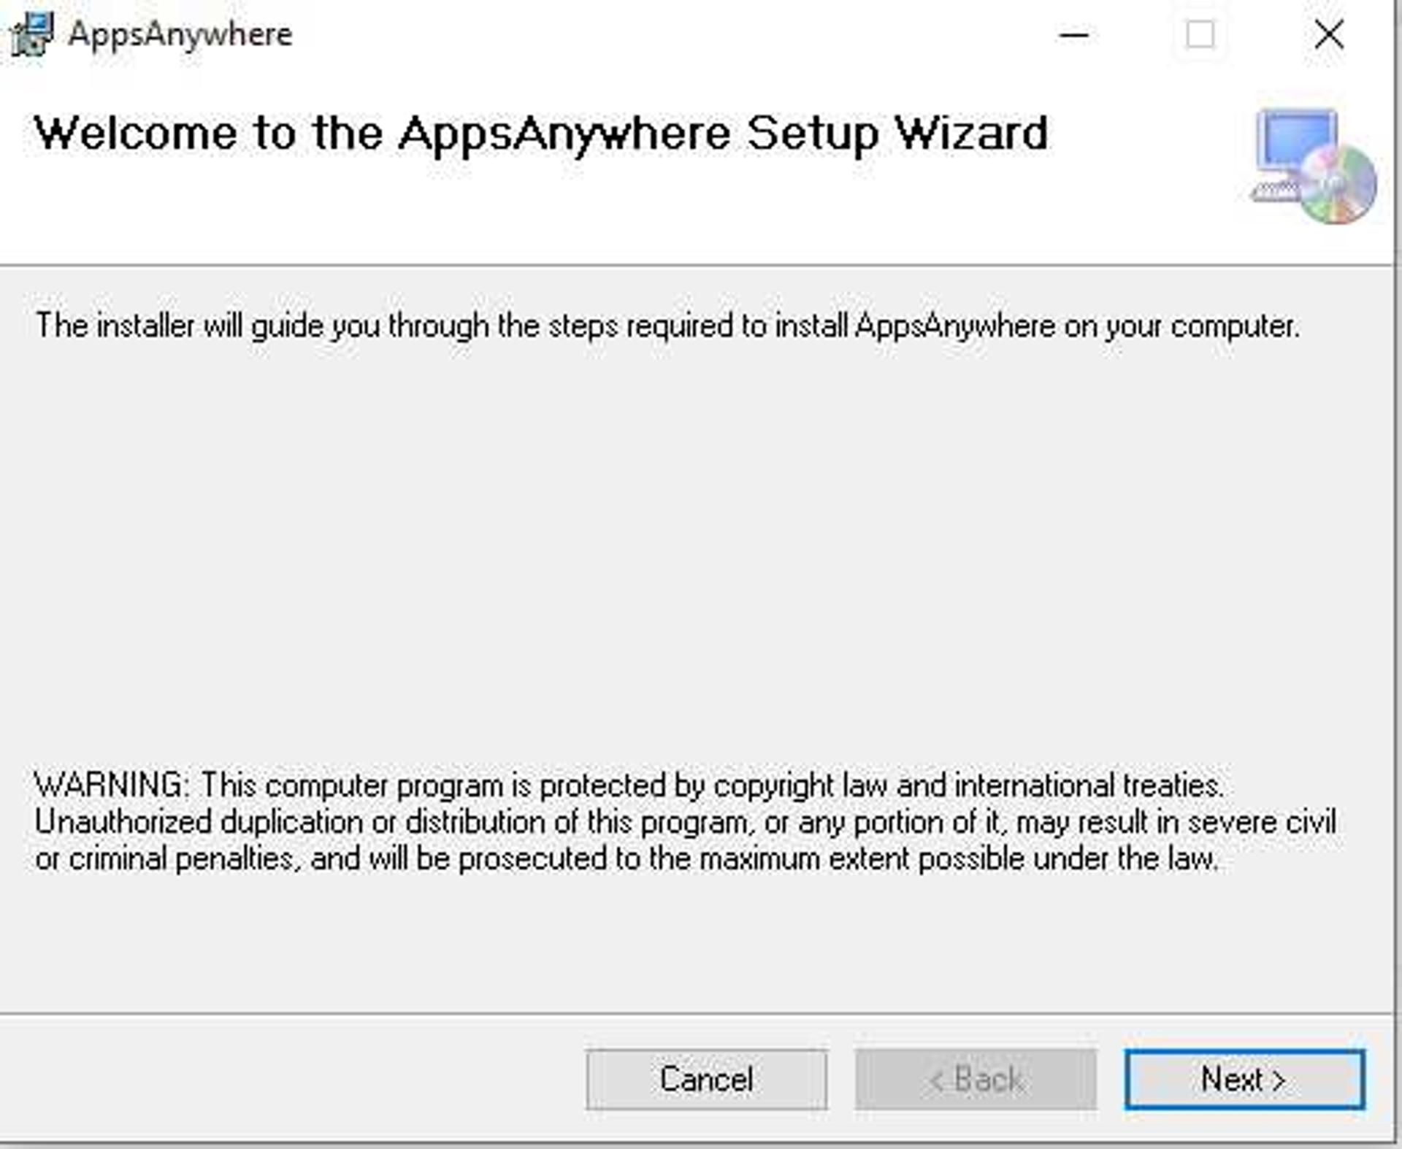Click the Welcome to the AppsAnywhere Setup Wizard heading
This screenshot has width=1402, height=1149.
pyautogui.click(x=541, y=134)
